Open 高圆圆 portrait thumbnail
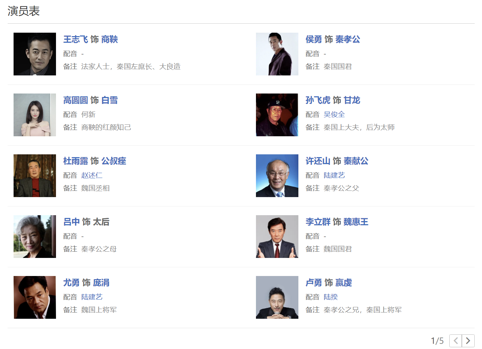The width and height of the screenshot is (482, 349). pos(35,115)
